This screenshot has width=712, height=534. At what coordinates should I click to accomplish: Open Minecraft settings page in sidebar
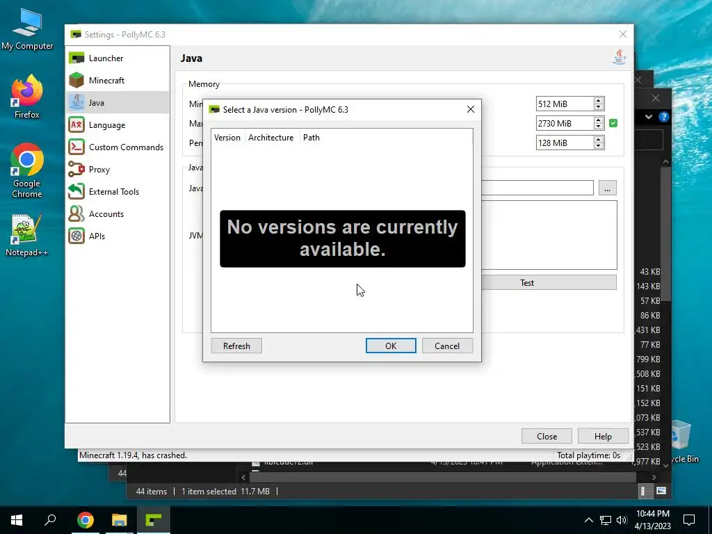tap(118, 81)
